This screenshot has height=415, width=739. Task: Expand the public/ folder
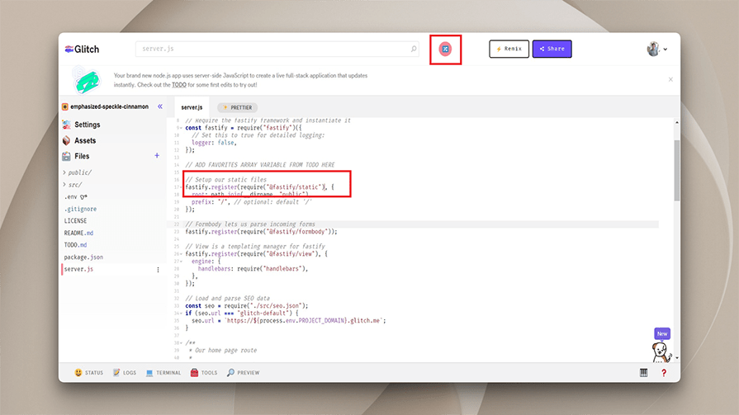(78, 172)
